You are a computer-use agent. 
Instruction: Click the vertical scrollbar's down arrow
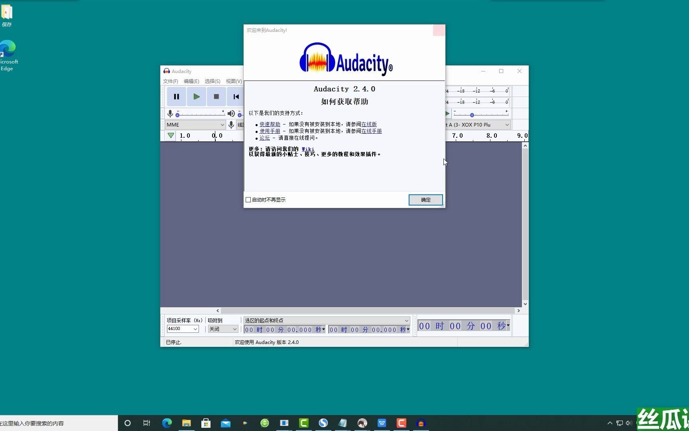point(525,304)
